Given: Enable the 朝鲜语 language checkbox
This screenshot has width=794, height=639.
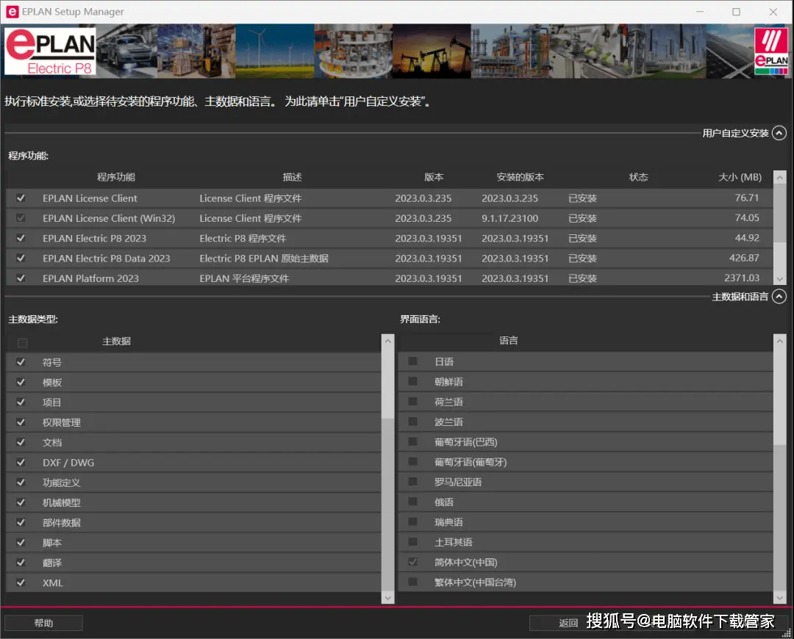Looking at the screenshot, I should 412,381.
